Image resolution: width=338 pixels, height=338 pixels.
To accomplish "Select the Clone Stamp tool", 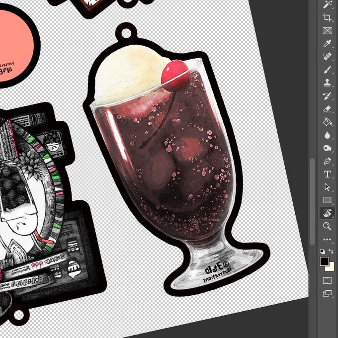I will tap(327, 83).
